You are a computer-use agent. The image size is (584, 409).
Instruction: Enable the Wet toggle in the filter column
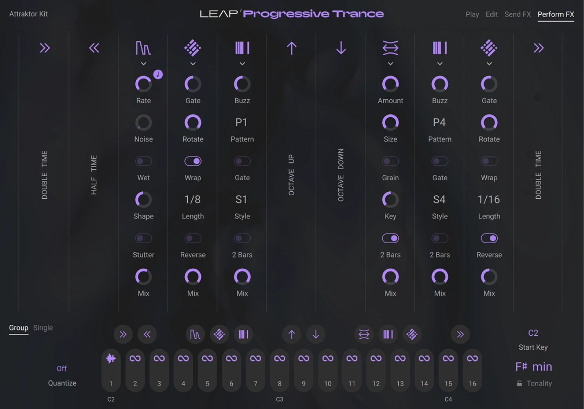pyautogui.click(x=143, y=161)
